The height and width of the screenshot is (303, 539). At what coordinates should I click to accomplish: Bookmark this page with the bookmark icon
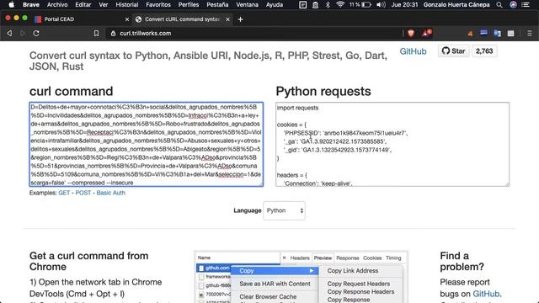96,34
